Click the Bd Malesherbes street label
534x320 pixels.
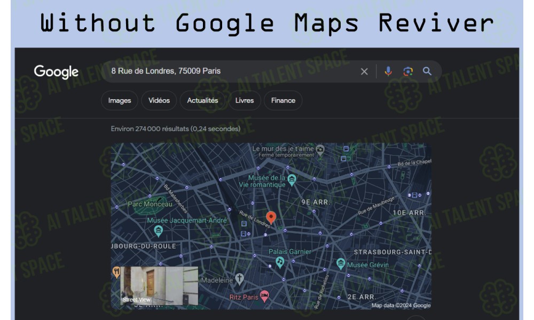click(x=175, y=198)
